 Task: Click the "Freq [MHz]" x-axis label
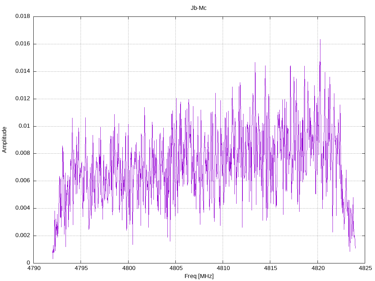coord(199,276)
